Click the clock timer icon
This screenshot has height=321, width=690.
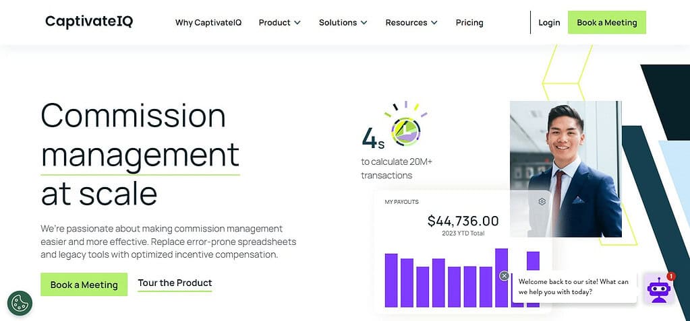406,131
